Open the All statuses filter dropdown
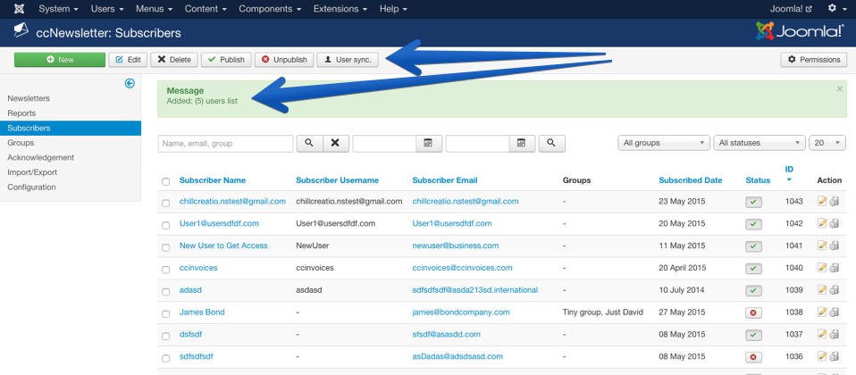 pyautogui.click(x=759, y=143)
